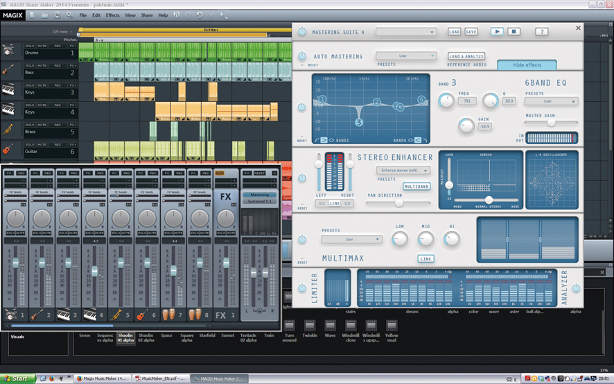
Task: Select mixer channel 2 bass guitar icon
Action: pyautogui.click(x=37, y=315)
